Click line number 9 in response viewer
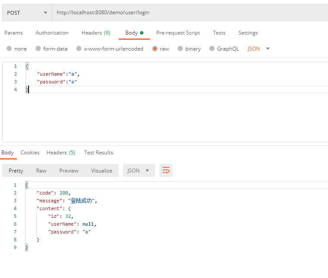This screenshot has width=328, height=278. (x=15, y=247)
